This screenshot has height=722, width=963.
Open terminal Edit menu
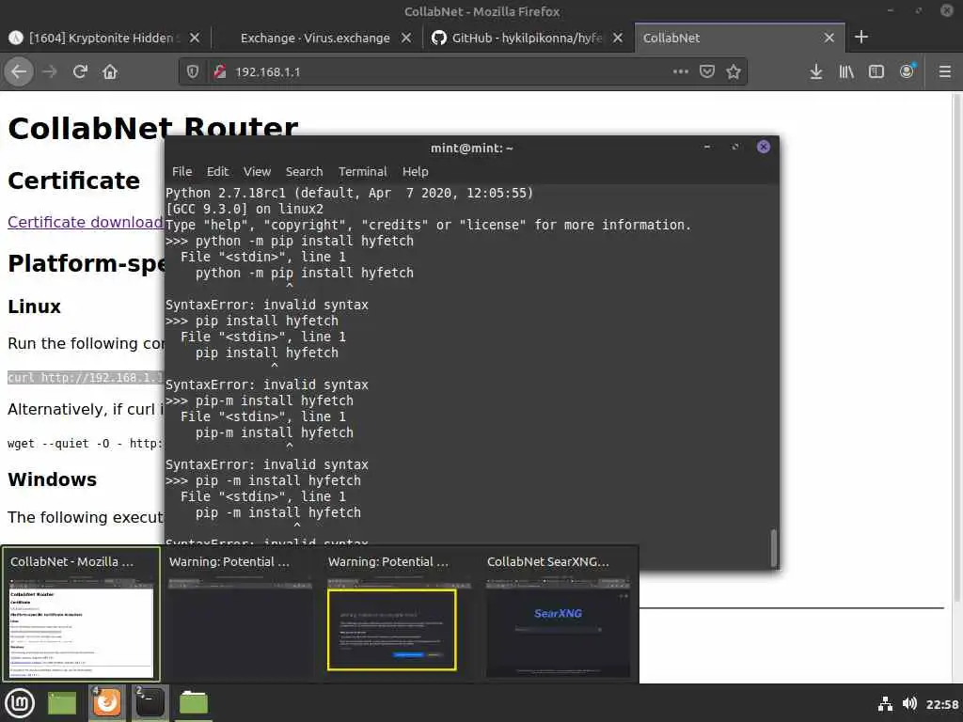tap(217, 172)
